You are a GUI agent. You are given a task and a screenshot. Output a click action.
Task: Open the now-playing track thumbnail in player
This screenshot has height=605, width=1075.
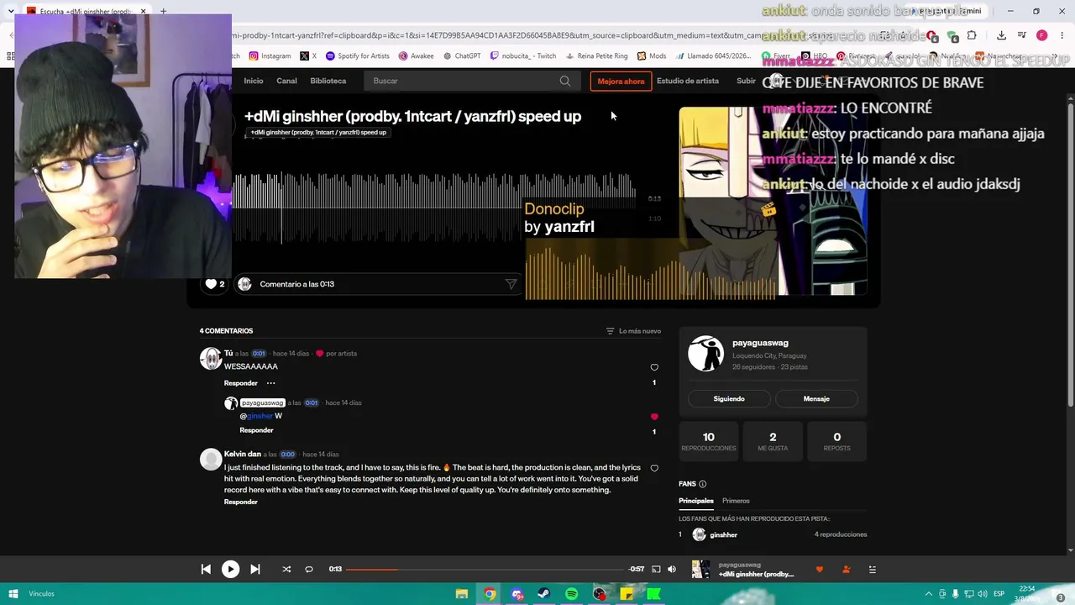(700, 569)
